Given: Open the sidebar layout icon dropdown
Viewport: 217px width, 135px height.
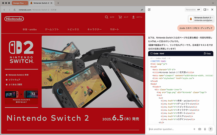Looking at the screenshot, I should (x=206, y=10).
